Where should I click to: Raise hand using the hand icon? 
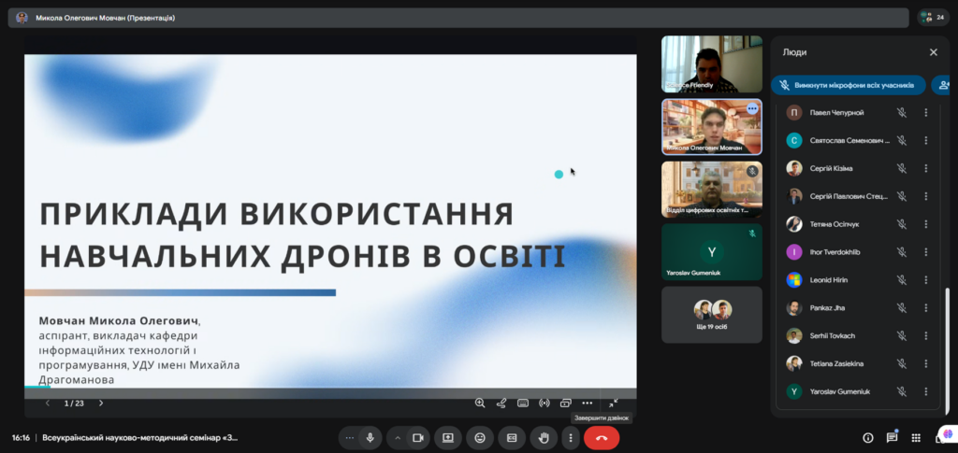pos(544,438)
